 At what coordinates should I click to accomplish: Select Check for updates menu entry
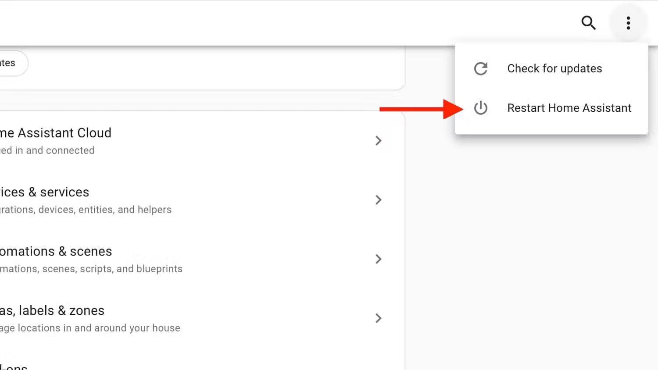(551, 68)
